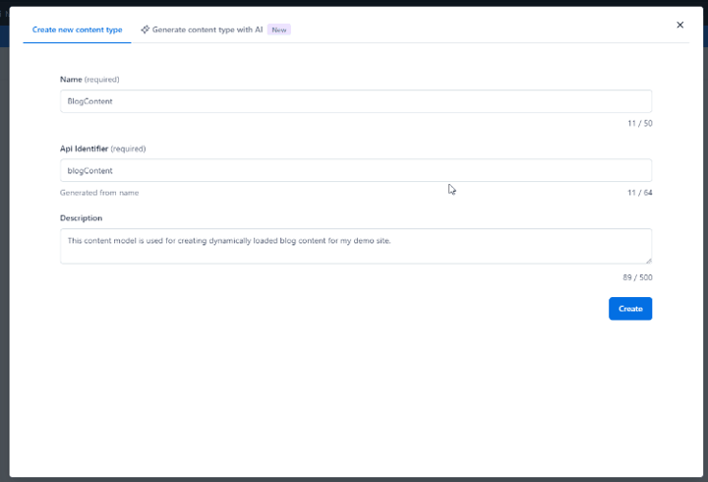Focus the Api Identifier input field
The image size is (708, 482).
click(x=356, y=170)
